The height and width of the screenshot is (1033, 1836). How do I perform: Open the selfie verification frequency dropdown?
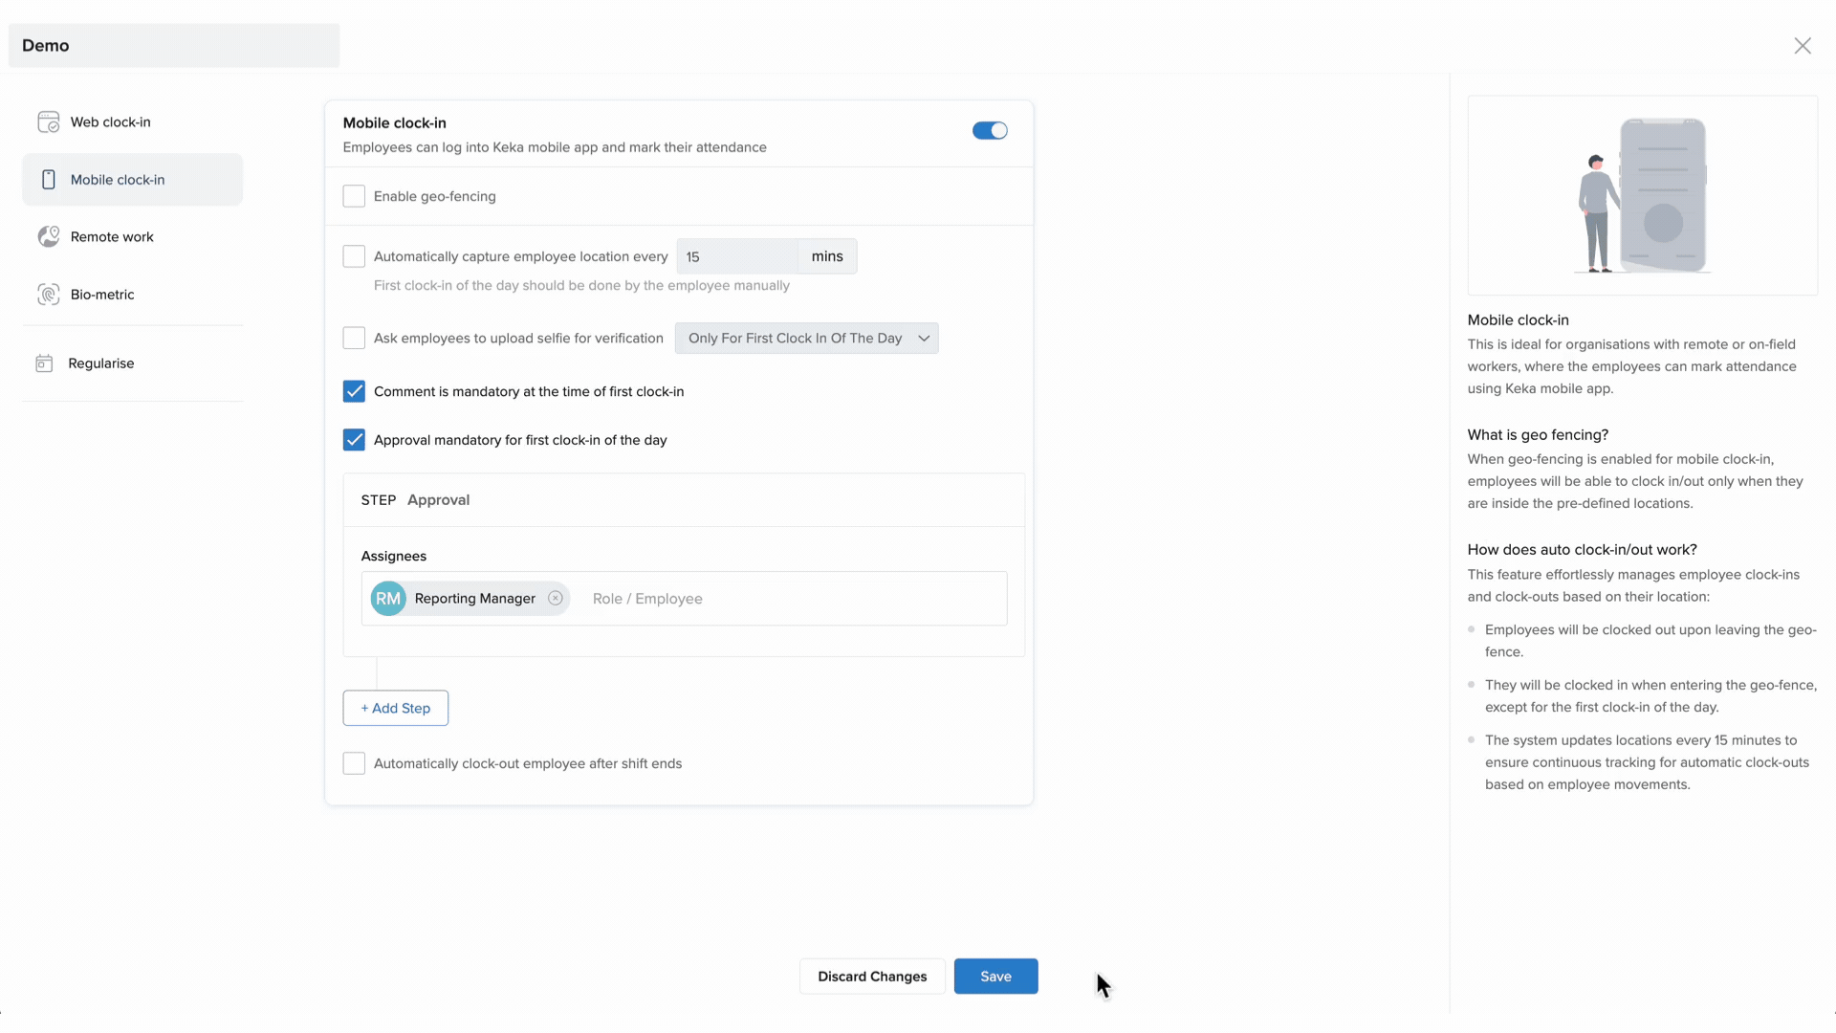pyautogui.click(x=805, y=339)
